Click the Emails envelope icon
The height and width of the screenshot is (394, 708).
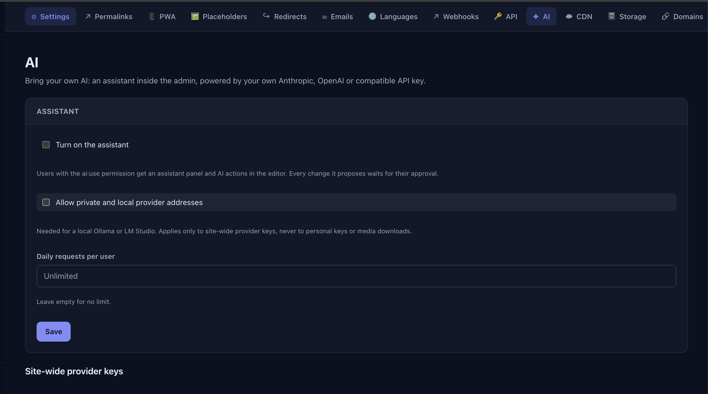(x=324, y=17)
